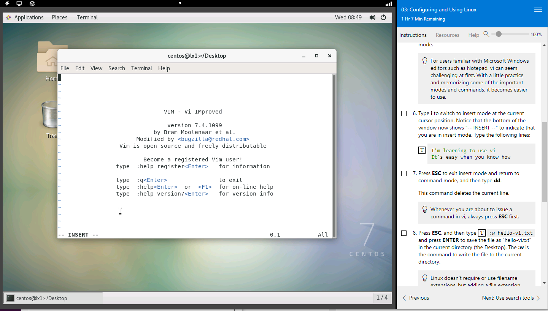Click the "version 7.4.1099" line in vim

click(195, 126)
